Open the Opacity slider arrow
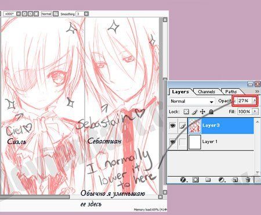The image size is (261, 215). (255, 101)
